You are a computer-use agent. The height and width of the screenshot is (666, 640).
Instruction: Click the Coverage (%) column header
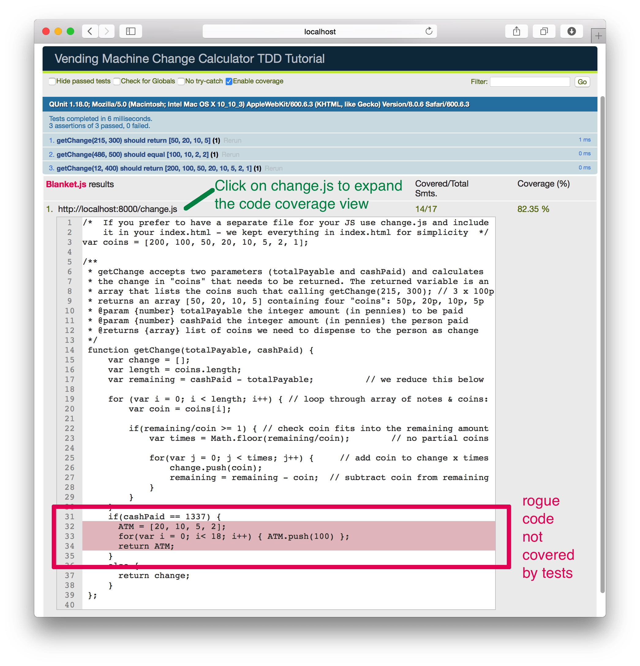pyautogui.click(x=544, y=184)
